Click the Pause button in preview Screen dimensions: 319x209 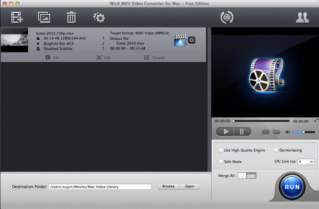242,132
